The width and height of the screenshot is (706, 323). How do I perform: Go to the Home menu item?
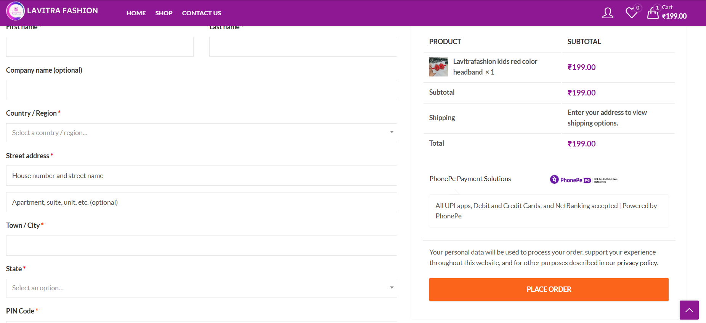click(x=136, y=13)
